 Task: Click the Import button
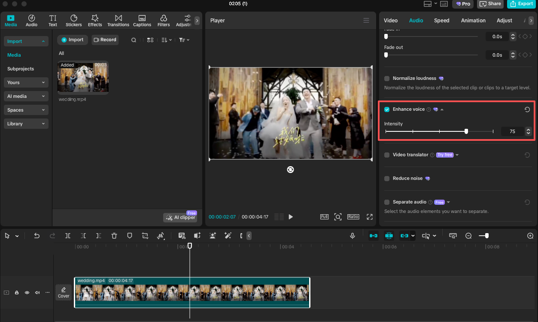point(73,40)
